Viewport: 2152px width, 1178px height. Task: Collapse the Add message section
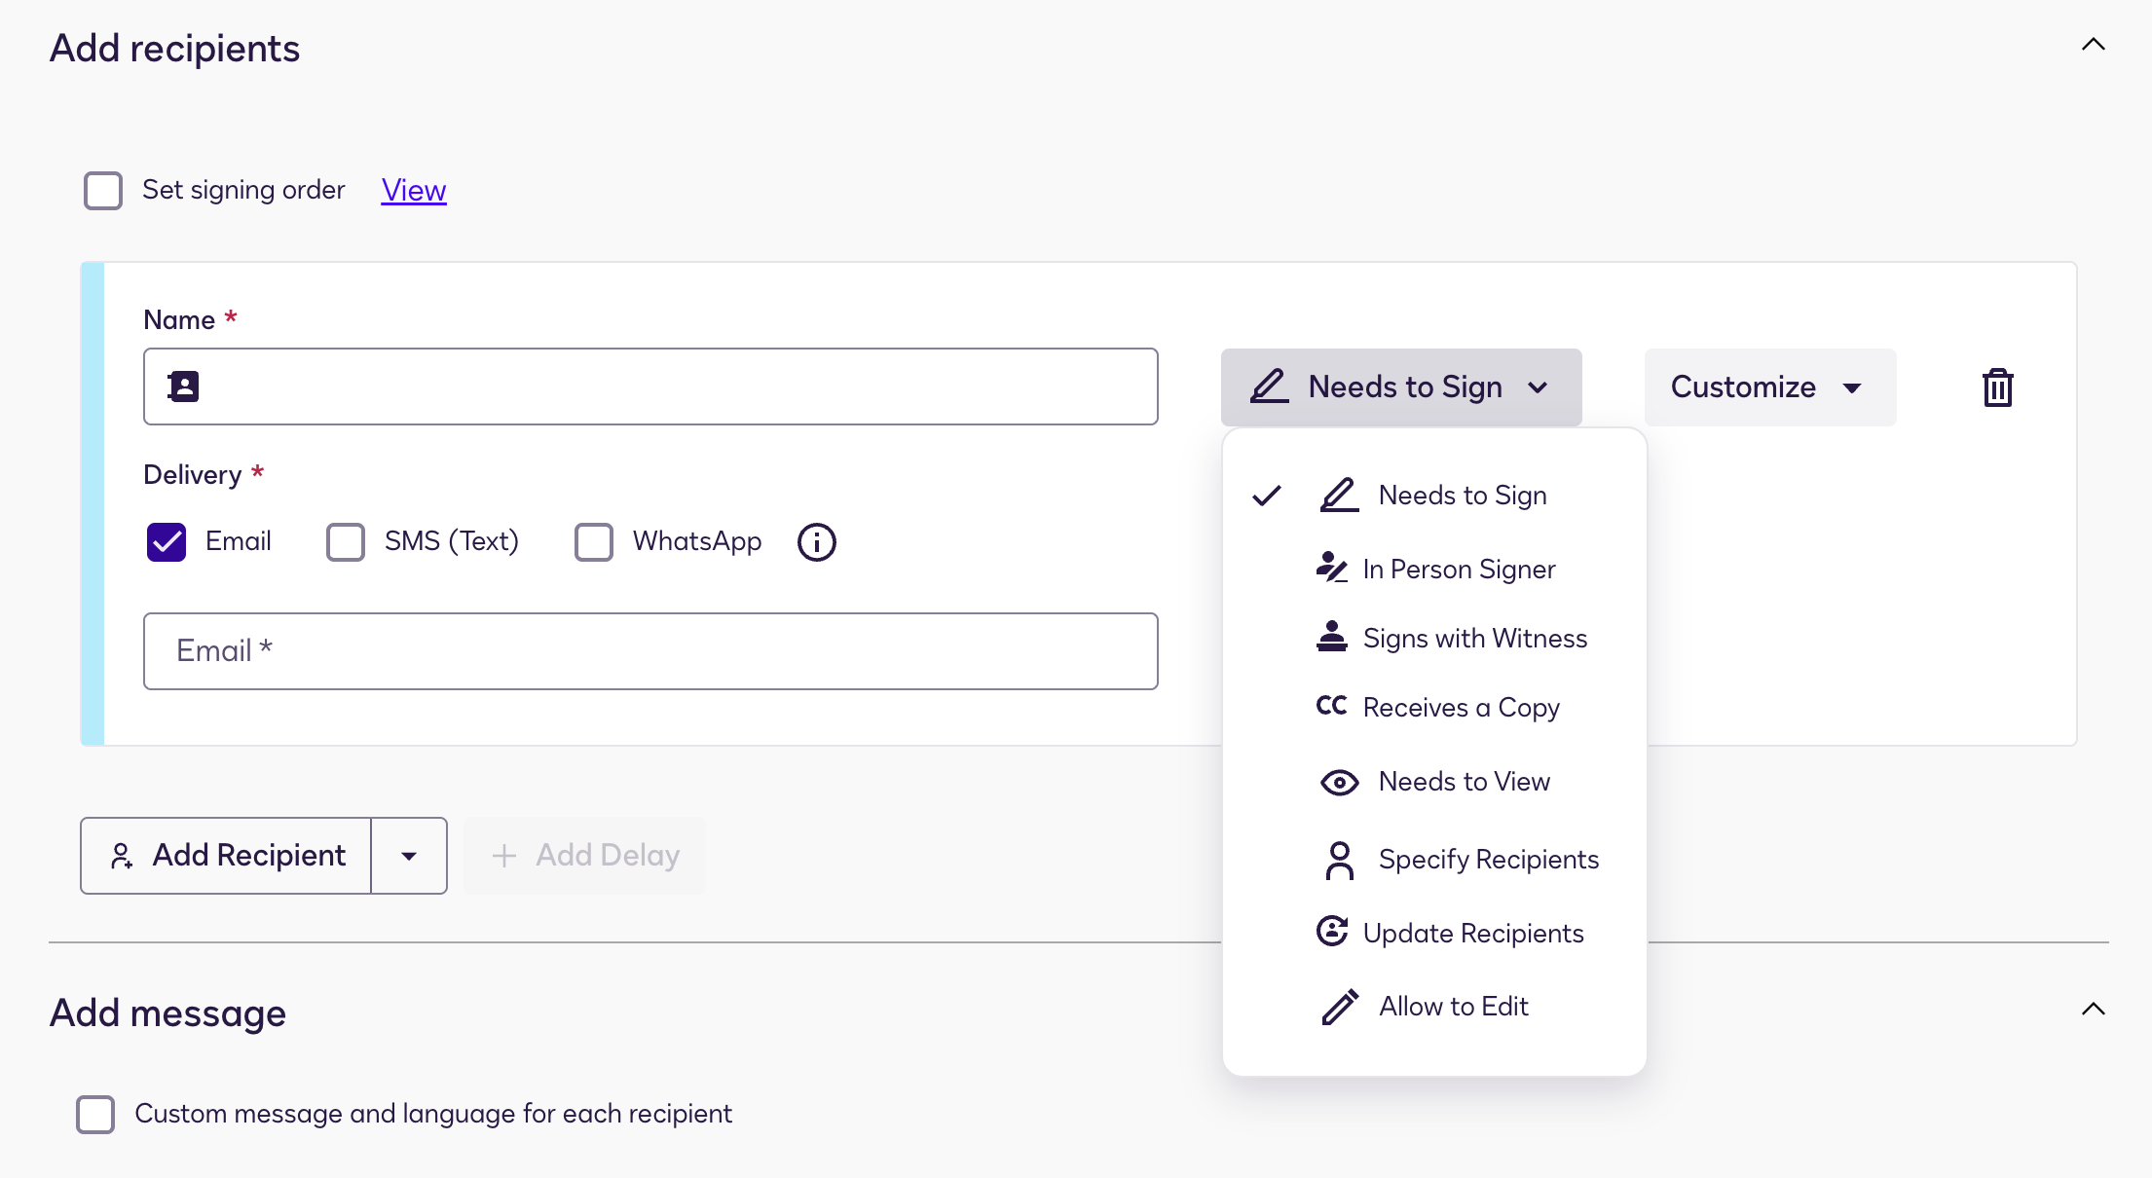(x=2094, y=1009)
